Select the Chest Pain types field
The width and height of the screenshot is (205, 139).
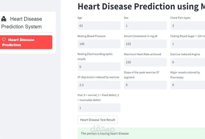pos(188,26)
